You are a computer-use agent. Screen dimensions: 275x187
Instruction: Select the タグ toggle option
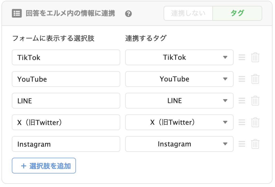tap(237, 13)
